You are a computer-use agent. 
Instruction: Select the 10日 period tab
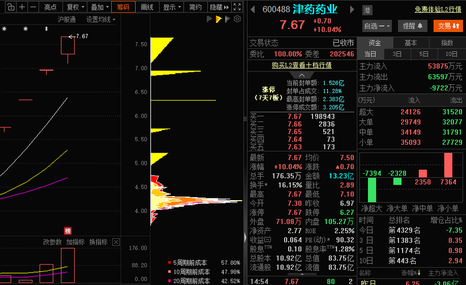pyautogui.click(x=451, y=54)
